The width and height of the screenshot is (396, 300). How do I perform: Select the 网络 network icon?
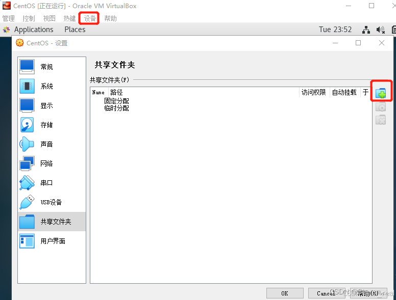27,163
